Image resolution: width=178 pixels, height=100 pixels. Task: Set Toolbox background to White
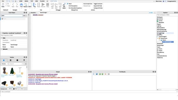(x=10, y=89)
